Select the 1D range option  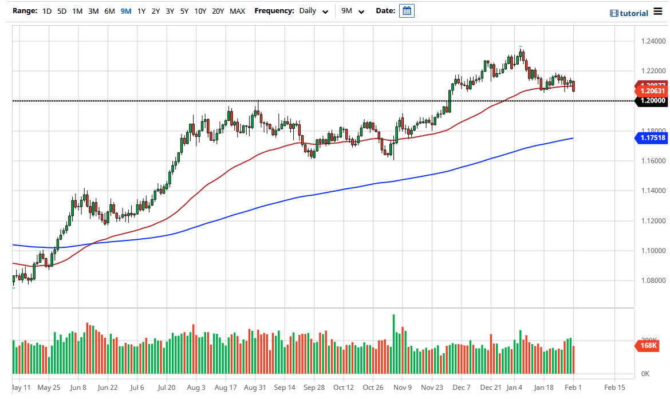coord(47,11)
